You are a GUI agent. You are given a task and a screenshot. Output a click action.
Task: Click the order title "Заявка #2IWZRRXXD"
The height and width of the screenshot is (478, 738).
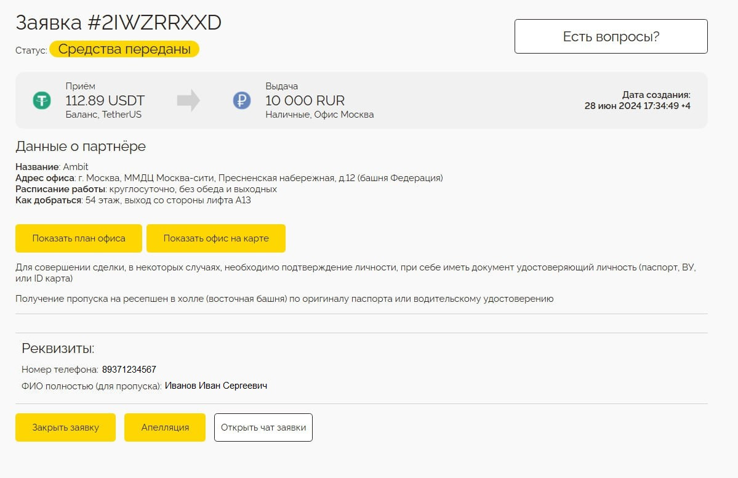118,22
